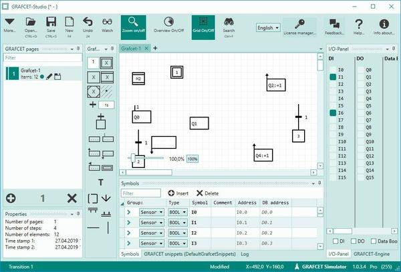Select the down arrow tool

(x=106, y=198)
